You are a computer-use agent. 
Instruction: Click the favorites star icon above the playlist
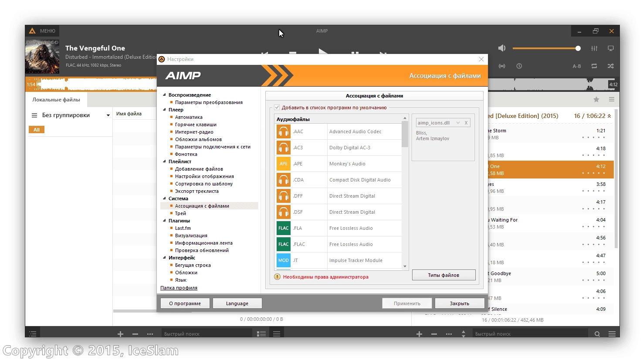(x=596, y=100)
